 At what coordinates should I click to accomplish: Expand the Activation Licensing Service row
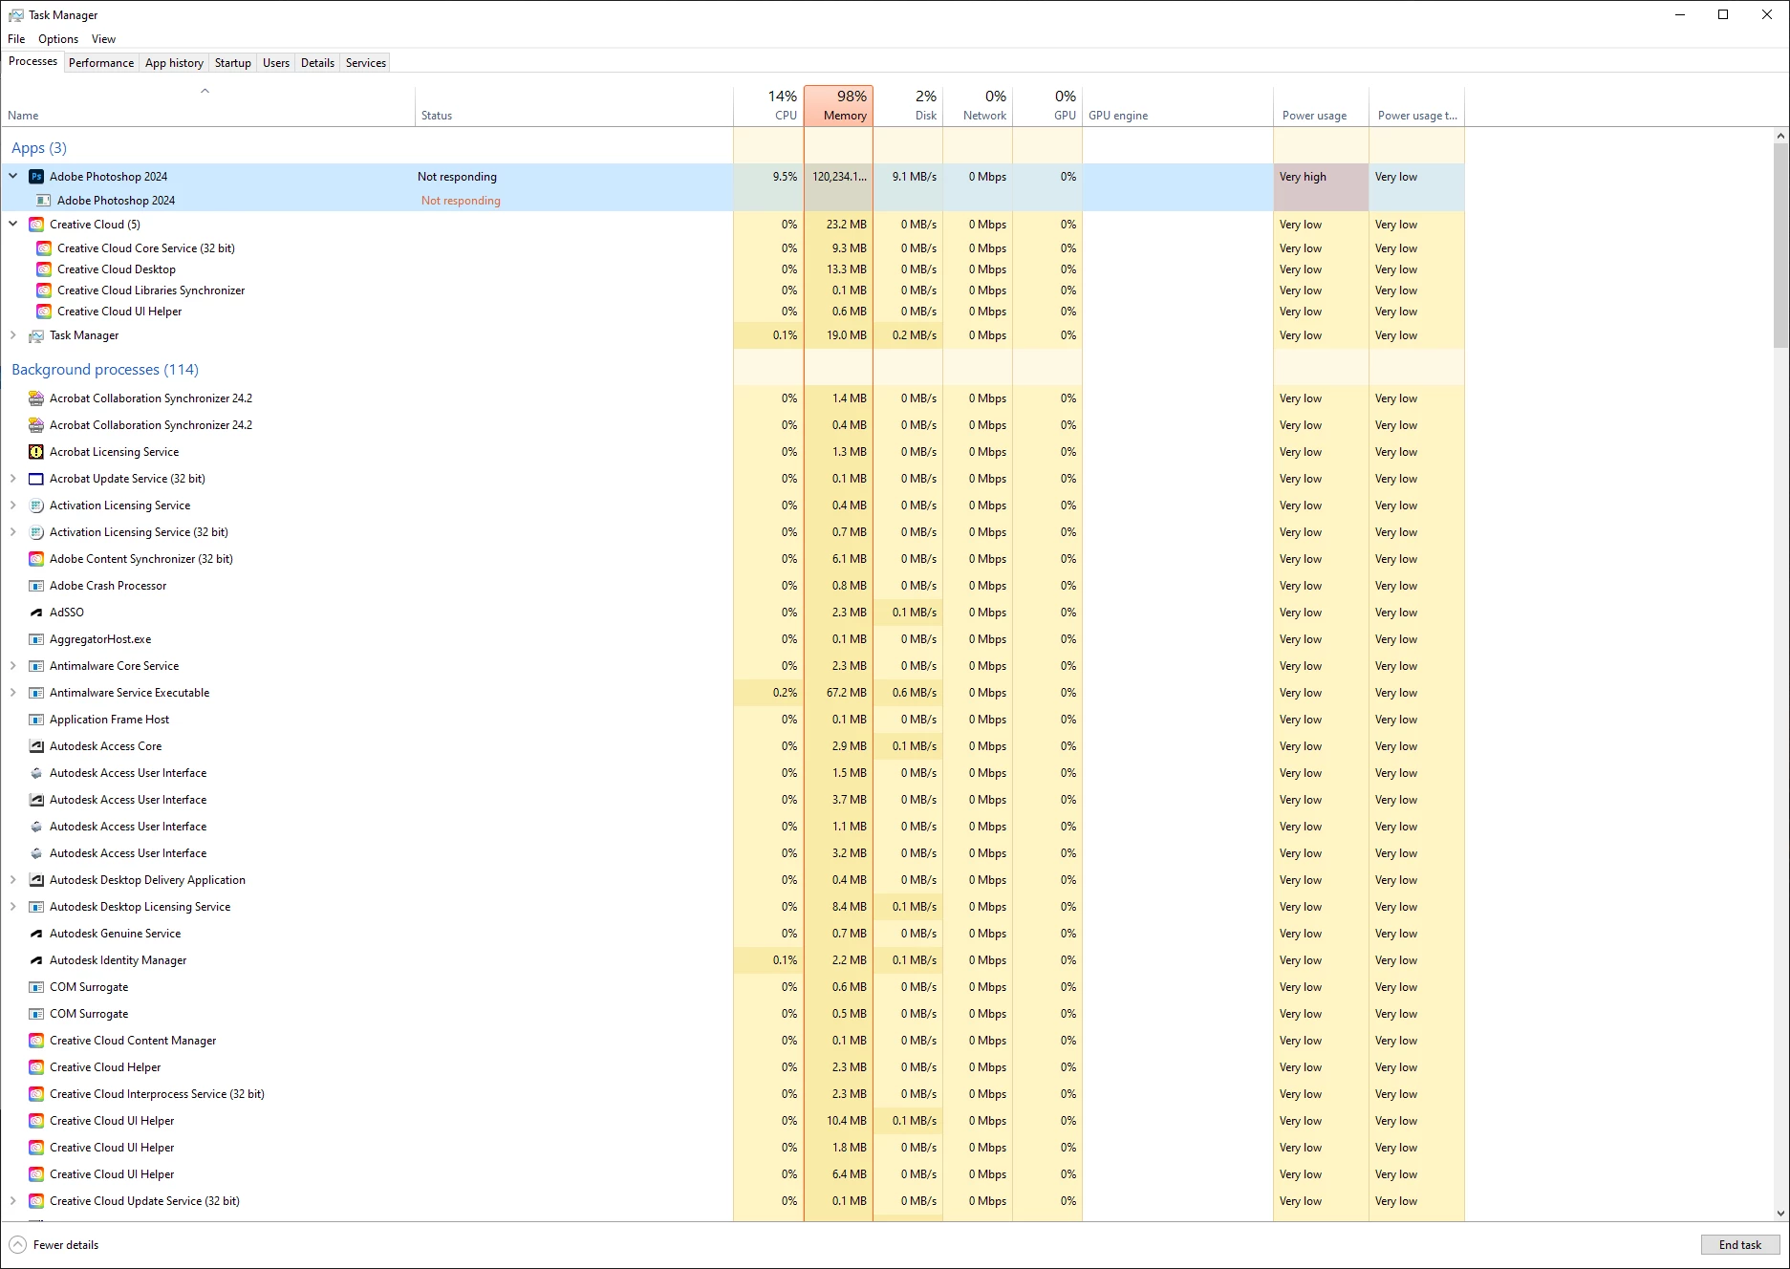coord(13,505)
